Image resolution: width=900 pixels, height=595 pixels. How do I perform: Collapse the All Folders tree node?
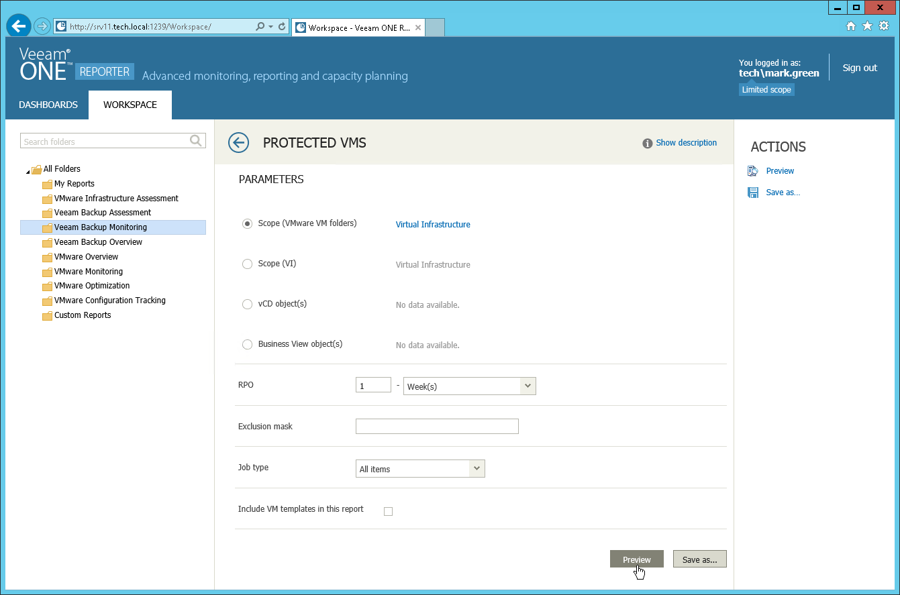click(28, 171)
